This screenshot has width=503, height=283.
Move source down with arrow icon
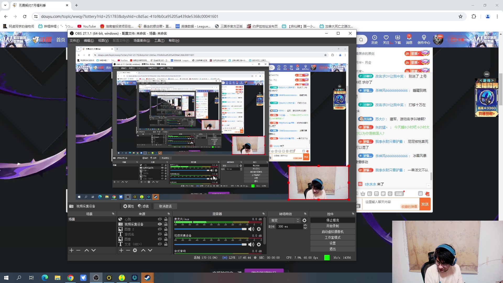pos(150,250)
